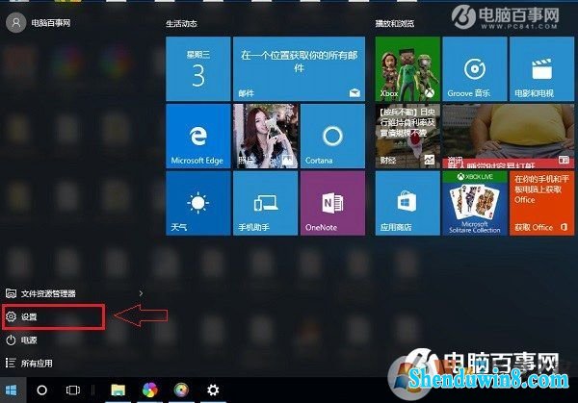Viewport: 578px width, 403px height.
Task: Open Cortana search circle on taskbar
Action: (42, 390)
